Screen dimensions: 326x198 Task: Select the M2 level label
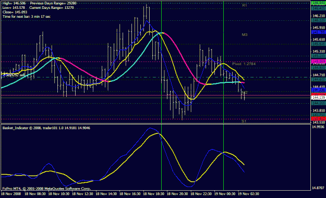coord(245,92)
